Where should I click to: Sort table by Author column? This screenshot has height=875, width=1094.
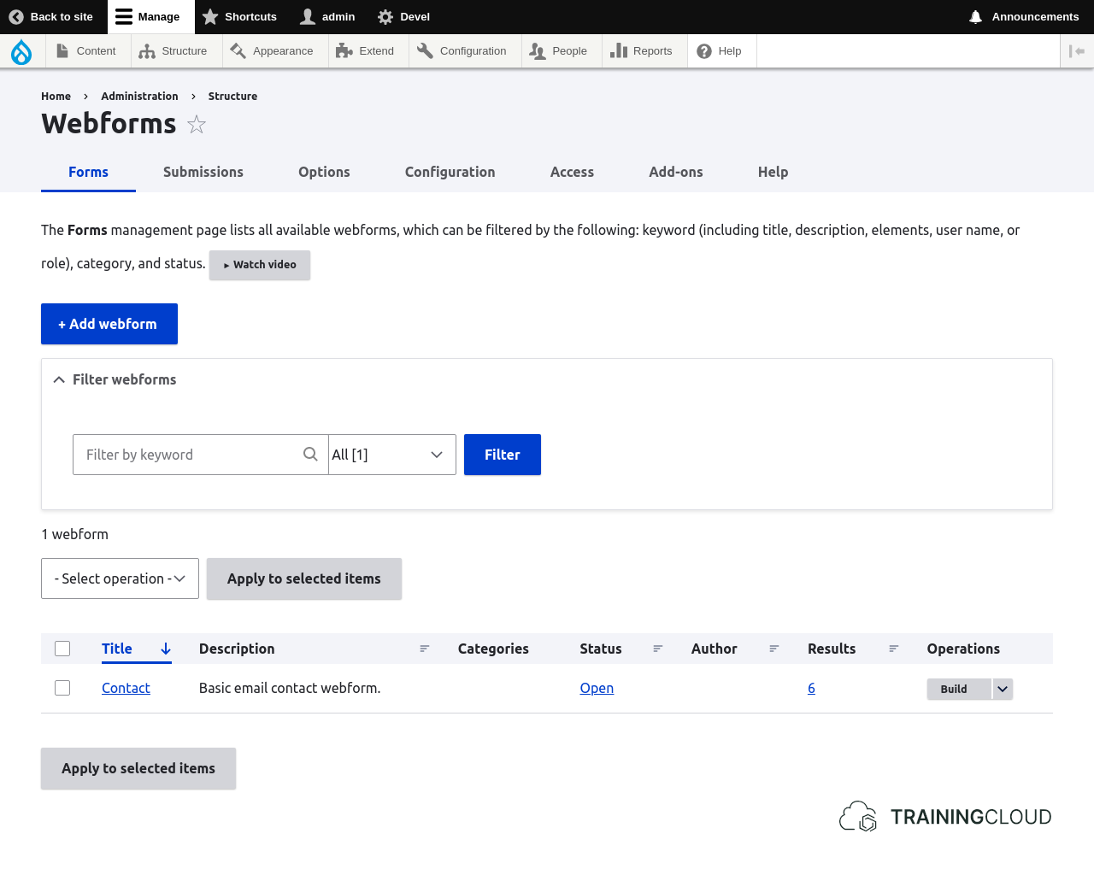point(715,649)
